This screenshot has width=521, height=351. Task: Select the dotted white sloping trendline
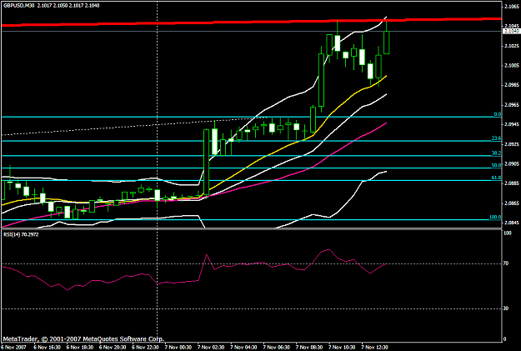133,127
